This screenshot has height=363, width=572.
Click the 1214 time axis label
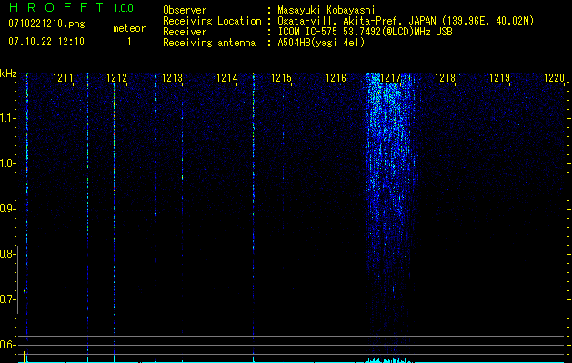(x=227, y=78)
